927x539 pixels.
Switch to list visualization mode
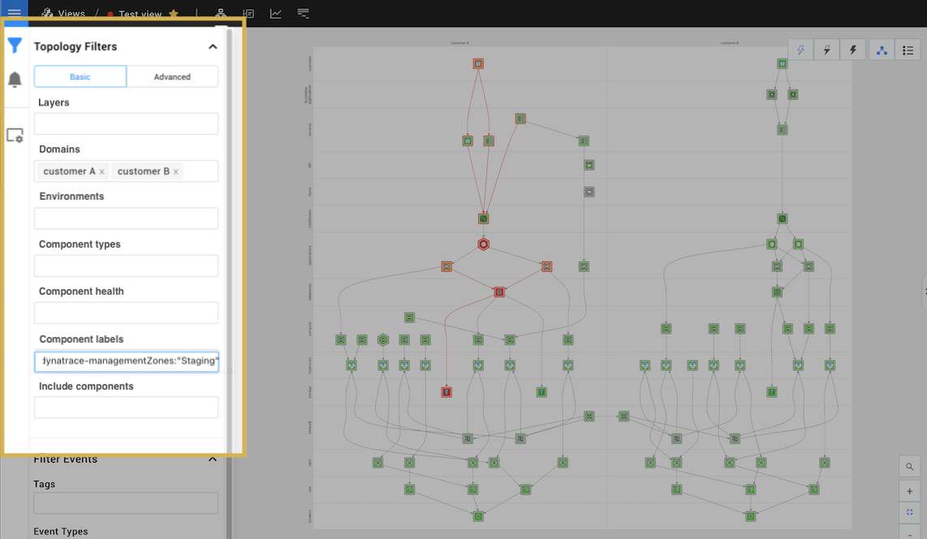908,50
